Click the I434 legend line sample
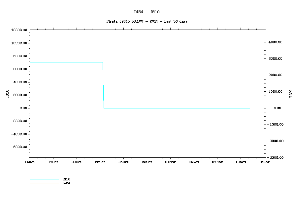The height and width of the screenshot is (207, 294). [44, 183]
